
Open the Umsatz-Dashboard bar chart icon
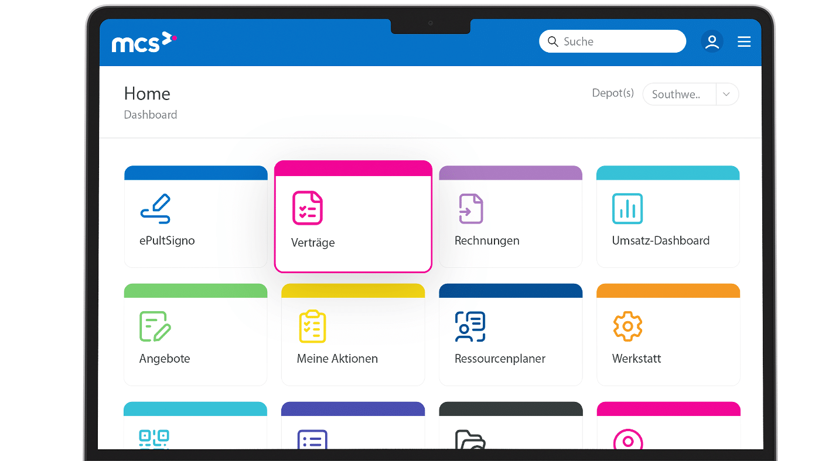click(627, 209)
